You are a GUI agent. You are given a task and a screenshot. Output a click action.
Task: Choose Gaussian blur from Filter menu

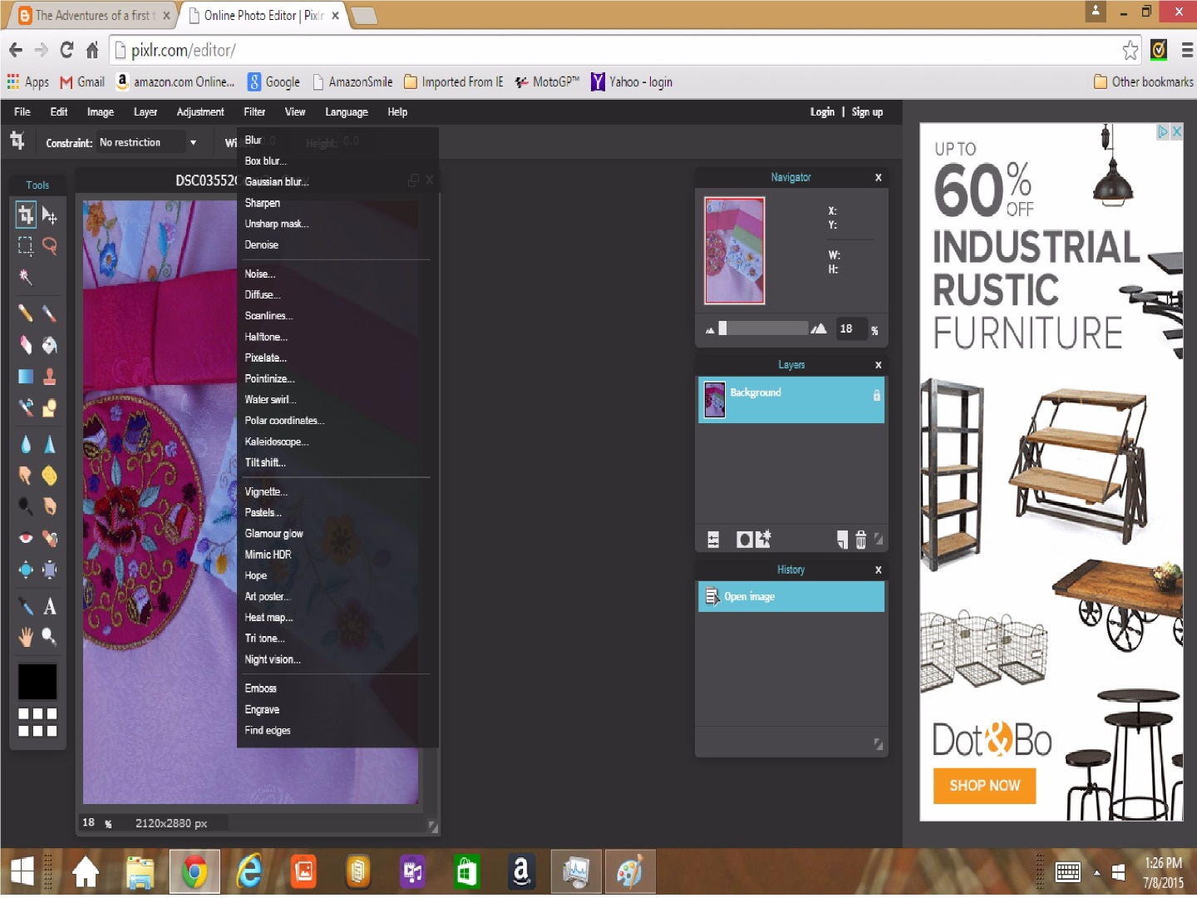coord(277,181)
